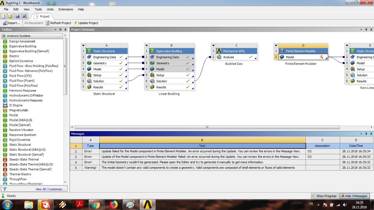Select Electric analysis system
The width and height of the screenshot is (374, 210).
[x=14, y=56]
